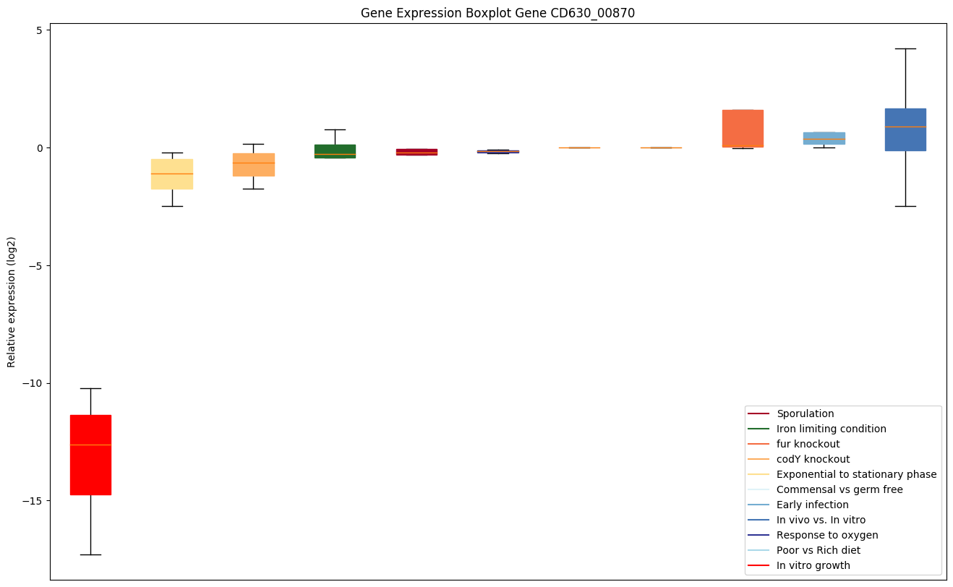Select Iron limiting condition in legend
953x587 pixels.
click(831, 429)
